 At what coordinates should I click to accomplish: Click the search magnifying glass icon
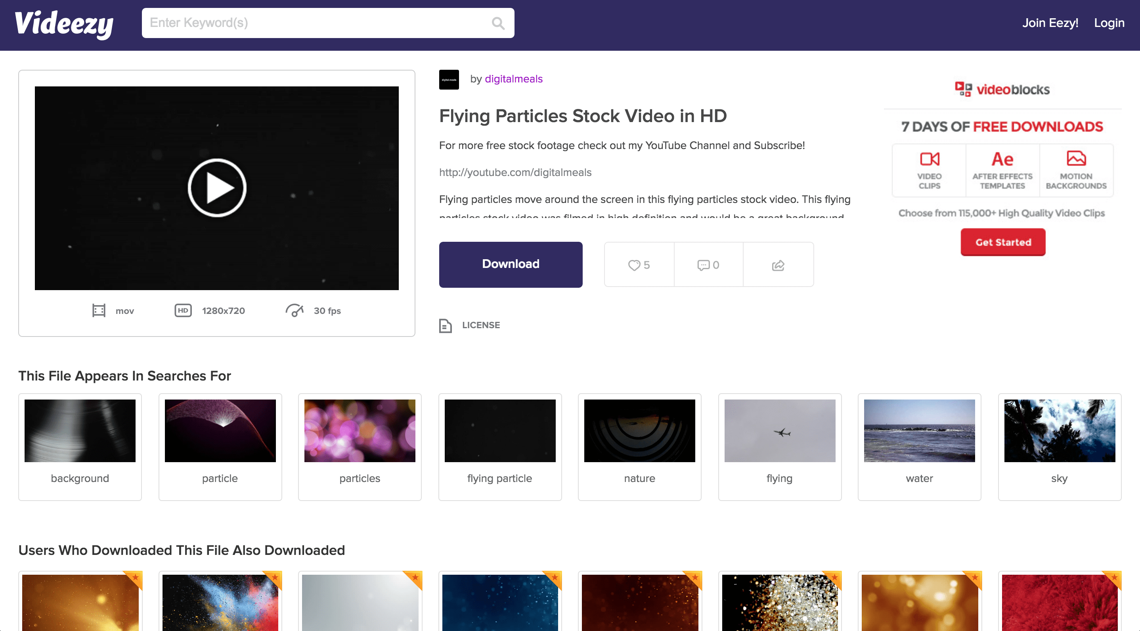(x=498, y=23)
